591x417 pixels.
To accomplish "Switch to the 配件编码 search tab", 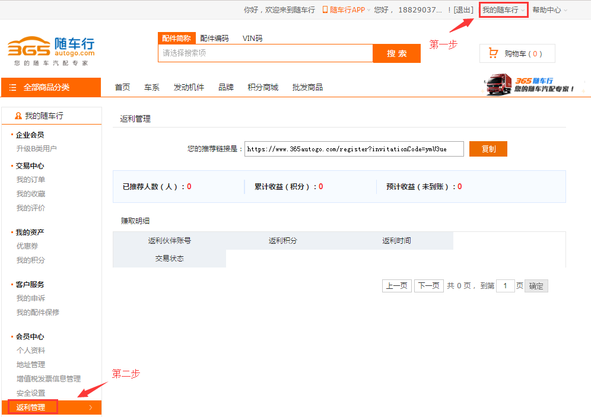I will 214,38.
